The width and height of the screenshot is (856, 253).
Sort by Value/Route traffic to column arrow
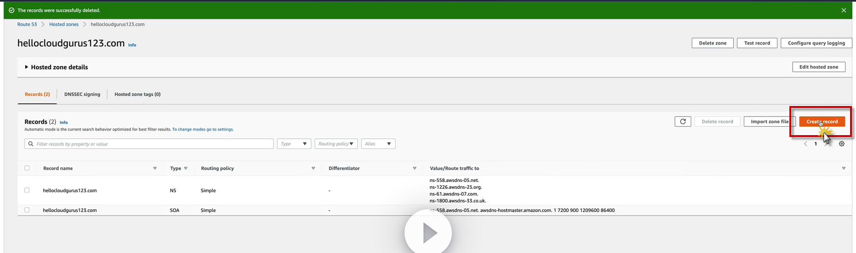844,168
